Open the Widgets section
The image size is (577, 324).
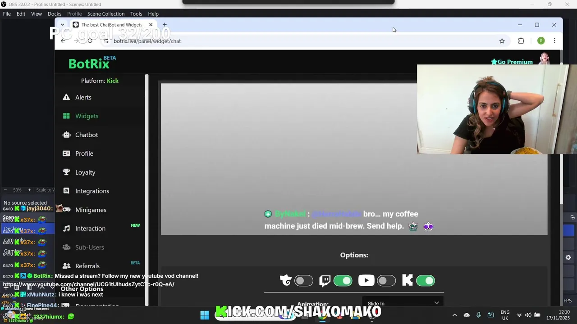click(x=87, y=116)
